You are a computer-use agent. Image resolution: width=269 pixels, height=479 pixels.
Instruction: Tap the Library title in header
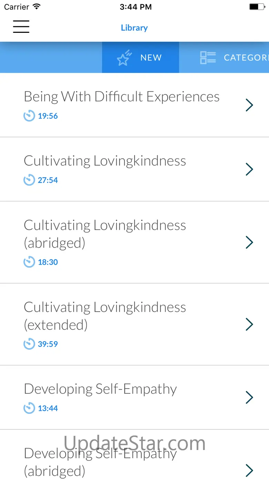point(134,28)
